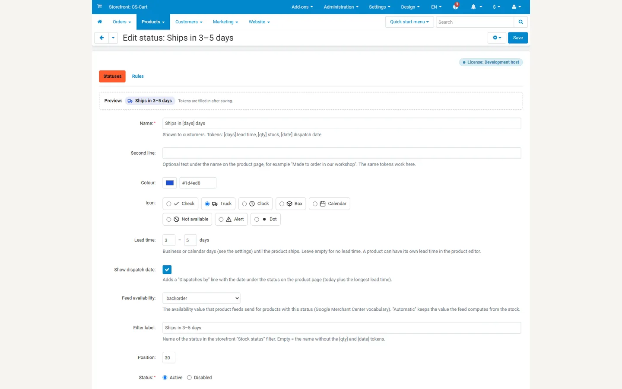Open the user account menu
This screenshot has width=622, height=389.
pos(517,7)
